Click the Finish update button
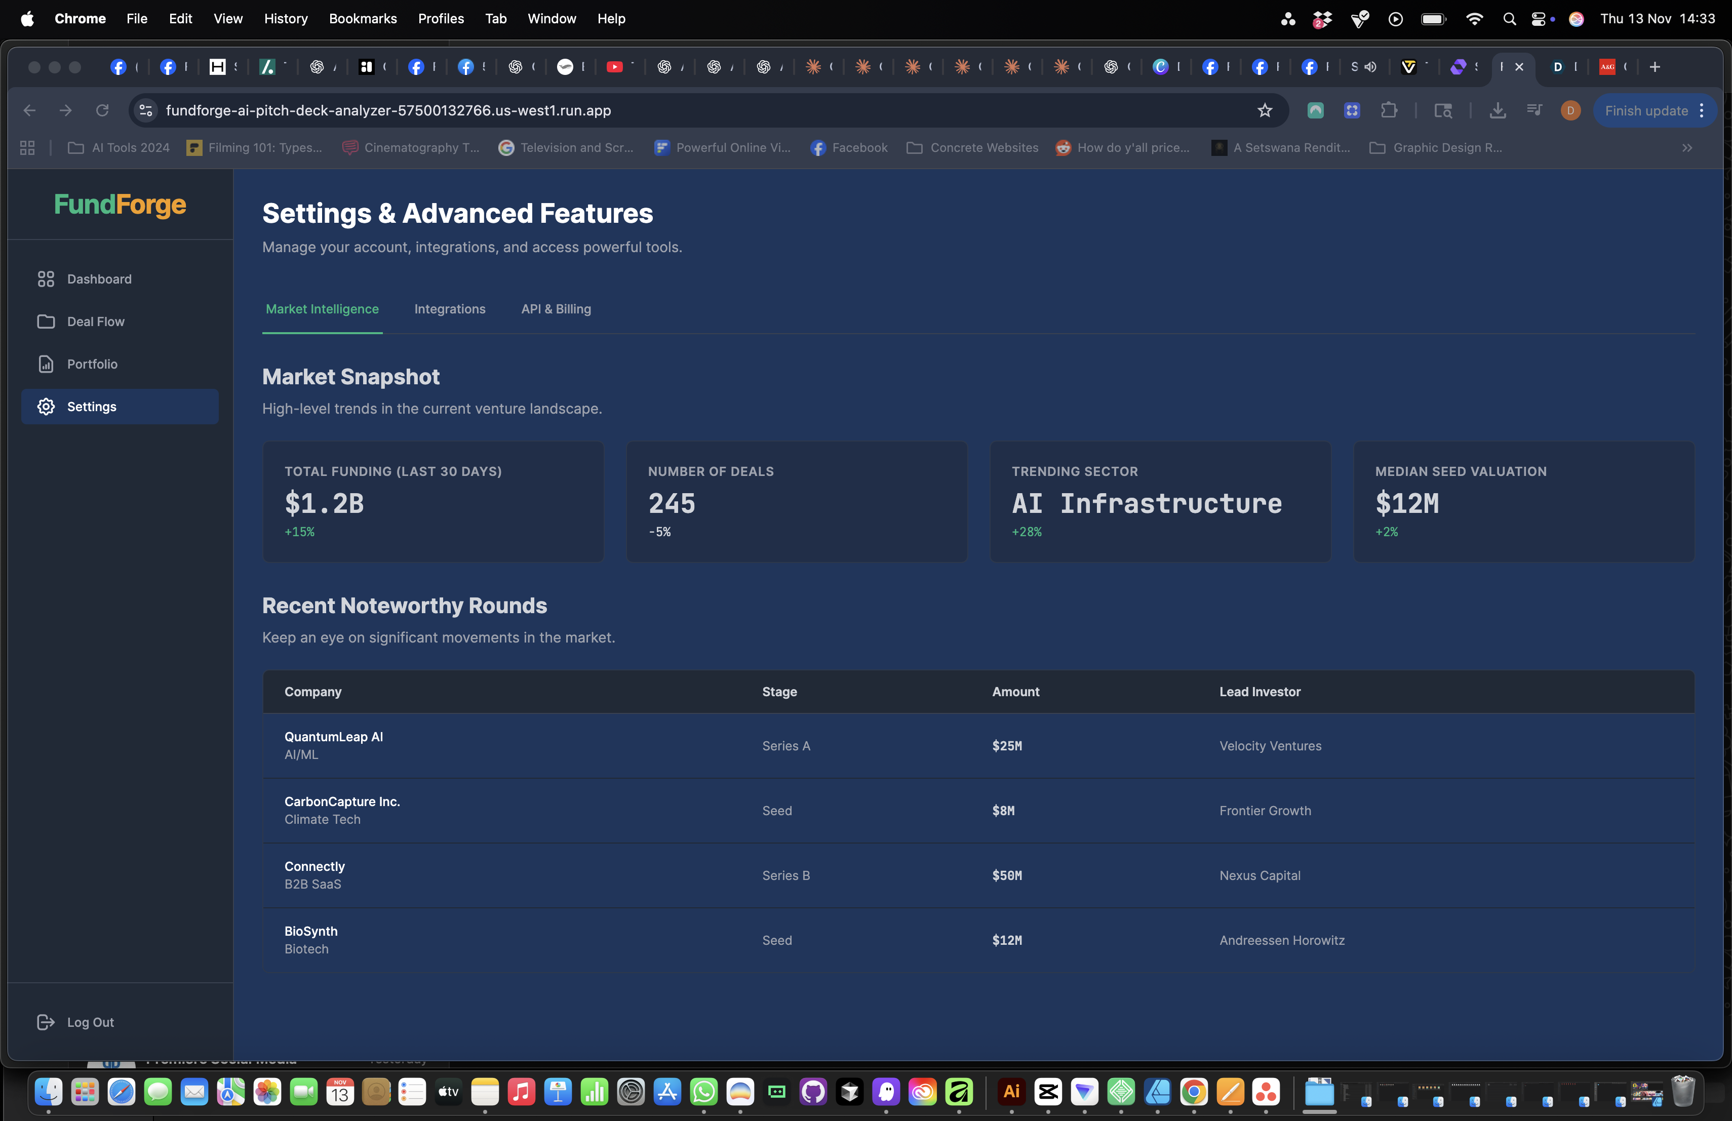1732x1121 pixels. [x=1645, y=110]
